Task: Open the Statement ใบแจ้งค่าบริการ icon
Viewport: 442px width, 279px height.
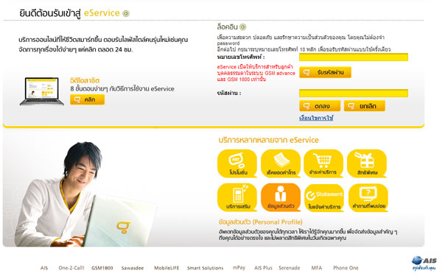Action: tap(324, 198)
